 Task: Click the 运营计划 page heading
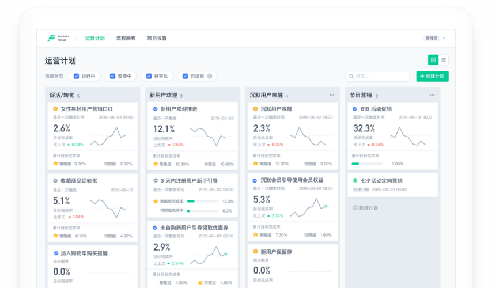(60, 60)
